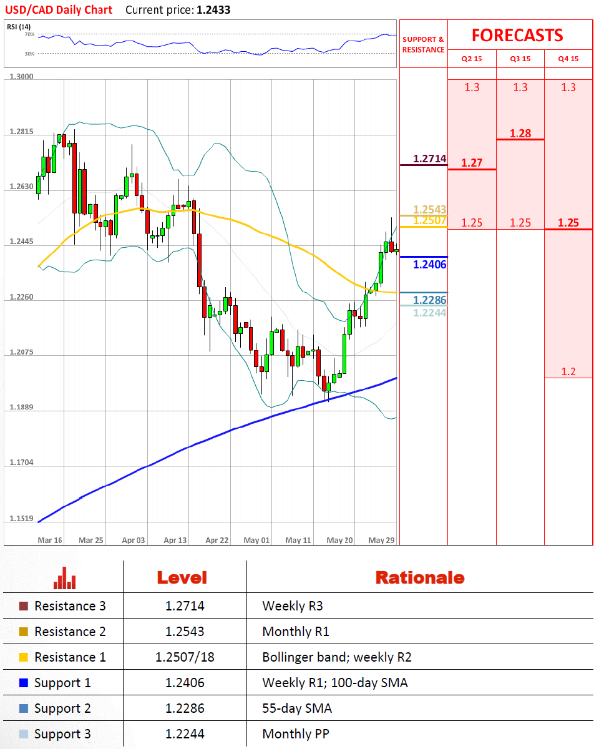This screenshot has height=749, width=604.
Task: Click the steel blue Support 2 color swatch
Action: pyautogui.click(x=24, y=708)
